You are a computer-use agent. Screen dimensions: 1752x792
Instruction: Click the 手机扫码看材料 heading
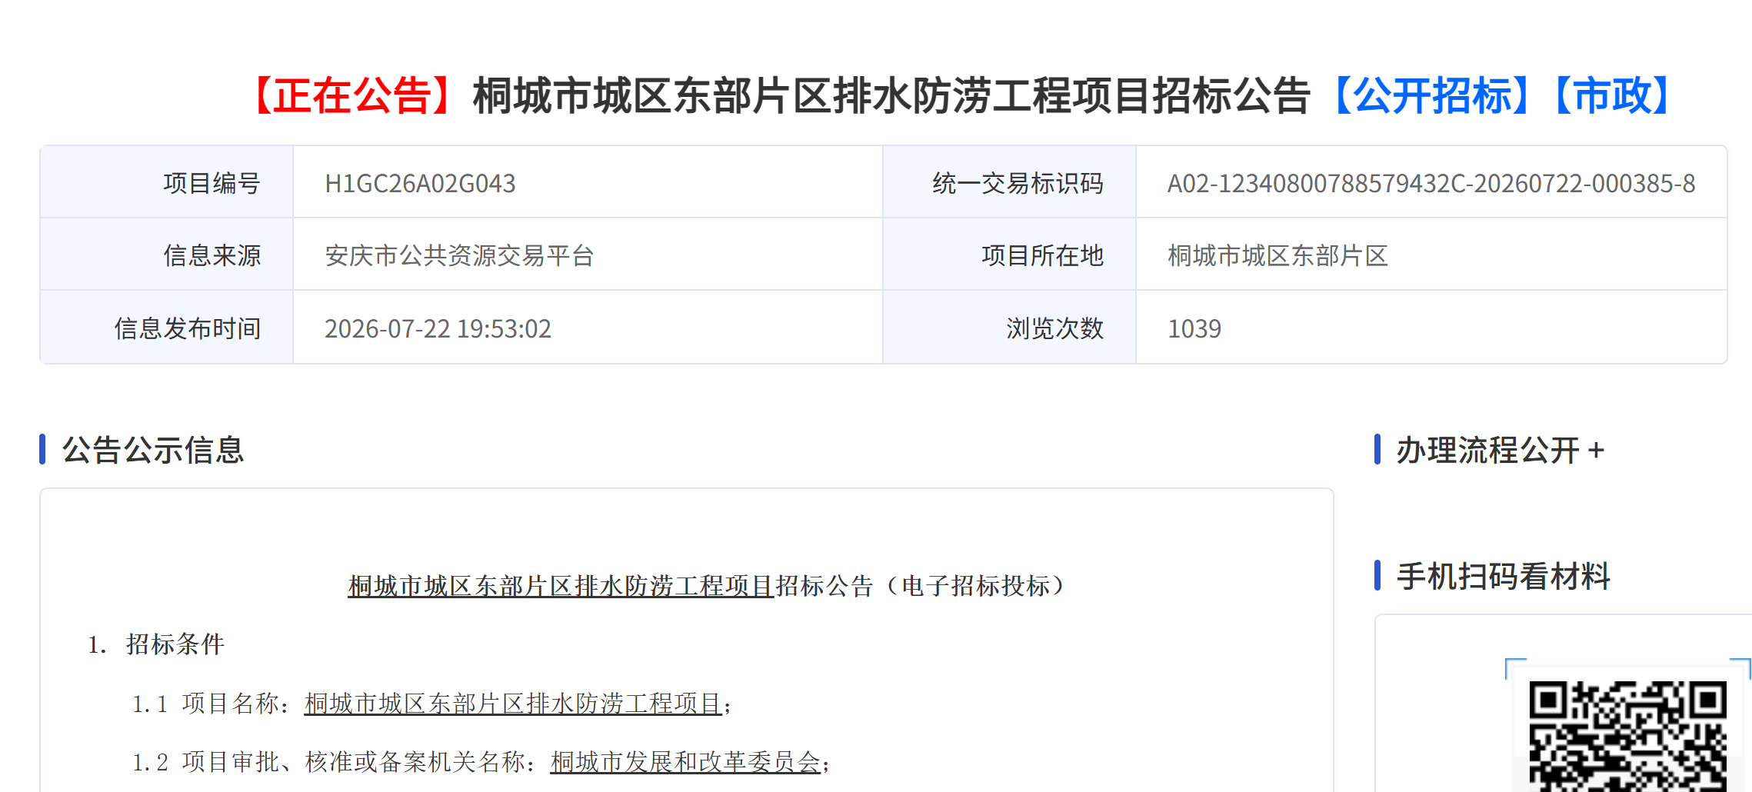1503,576
